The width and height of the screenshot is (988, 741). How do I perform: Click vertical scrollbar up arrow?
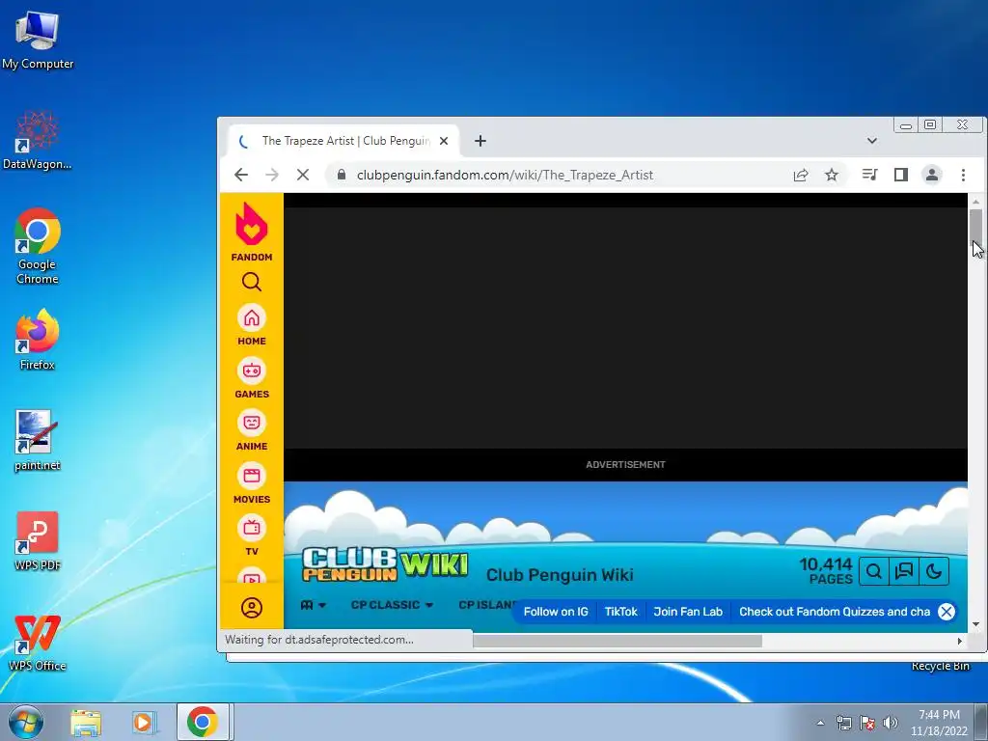975,202
